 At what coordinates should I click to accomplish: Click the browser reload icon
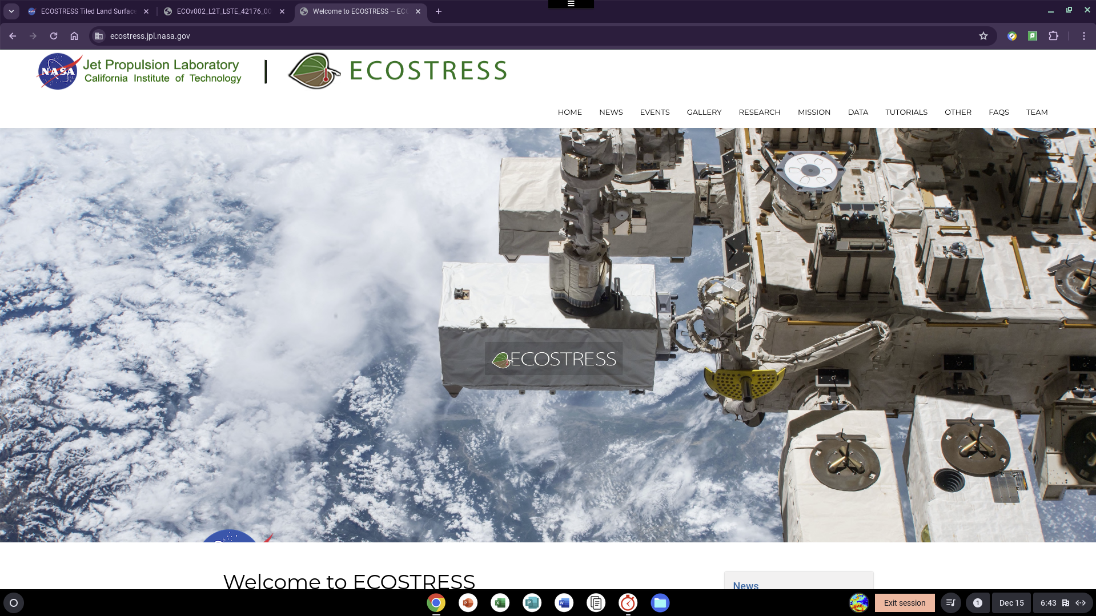(54, 36)
